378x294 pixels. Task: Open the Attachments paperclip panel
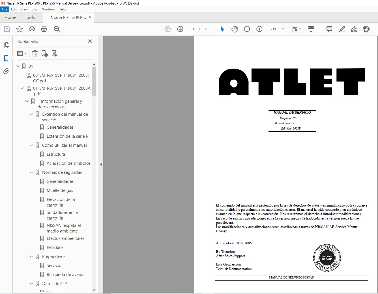[x=6, y=71]
